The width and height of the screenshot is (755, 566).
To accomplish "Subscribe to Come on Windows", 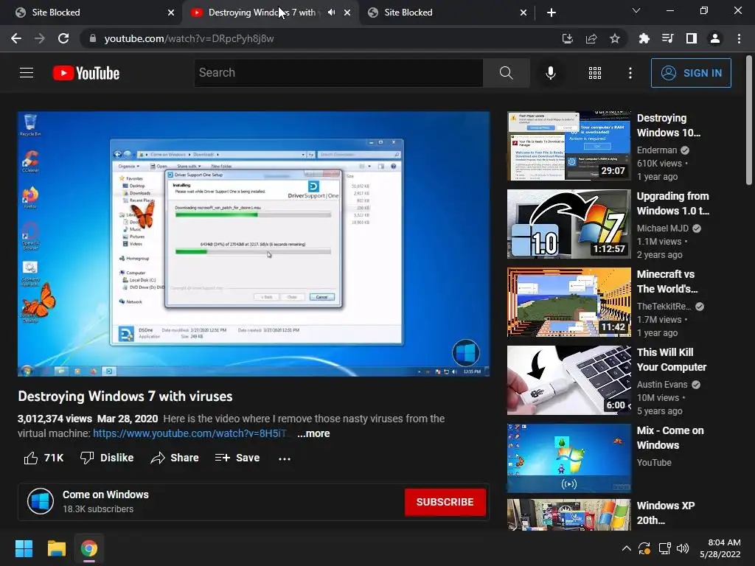I will (x=445, y=502).
